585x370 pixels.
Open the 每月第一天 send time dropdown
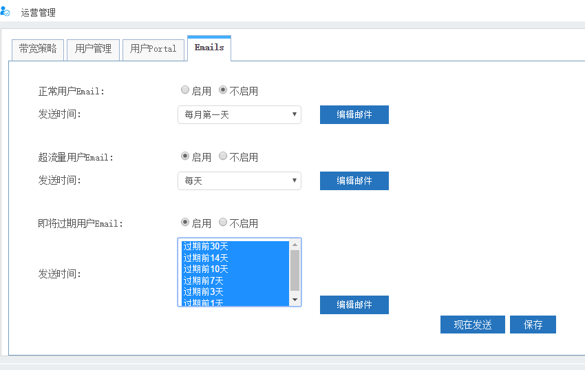click(239, 114)
